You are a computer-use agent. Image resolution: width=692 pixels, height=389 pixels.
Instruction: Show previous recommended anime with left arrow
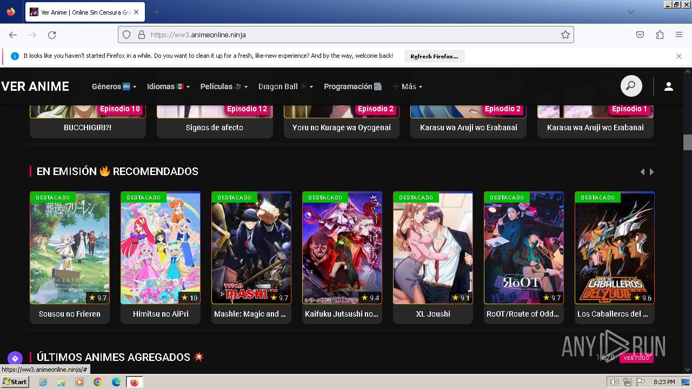pyautogui.click(x=642, y=172)
